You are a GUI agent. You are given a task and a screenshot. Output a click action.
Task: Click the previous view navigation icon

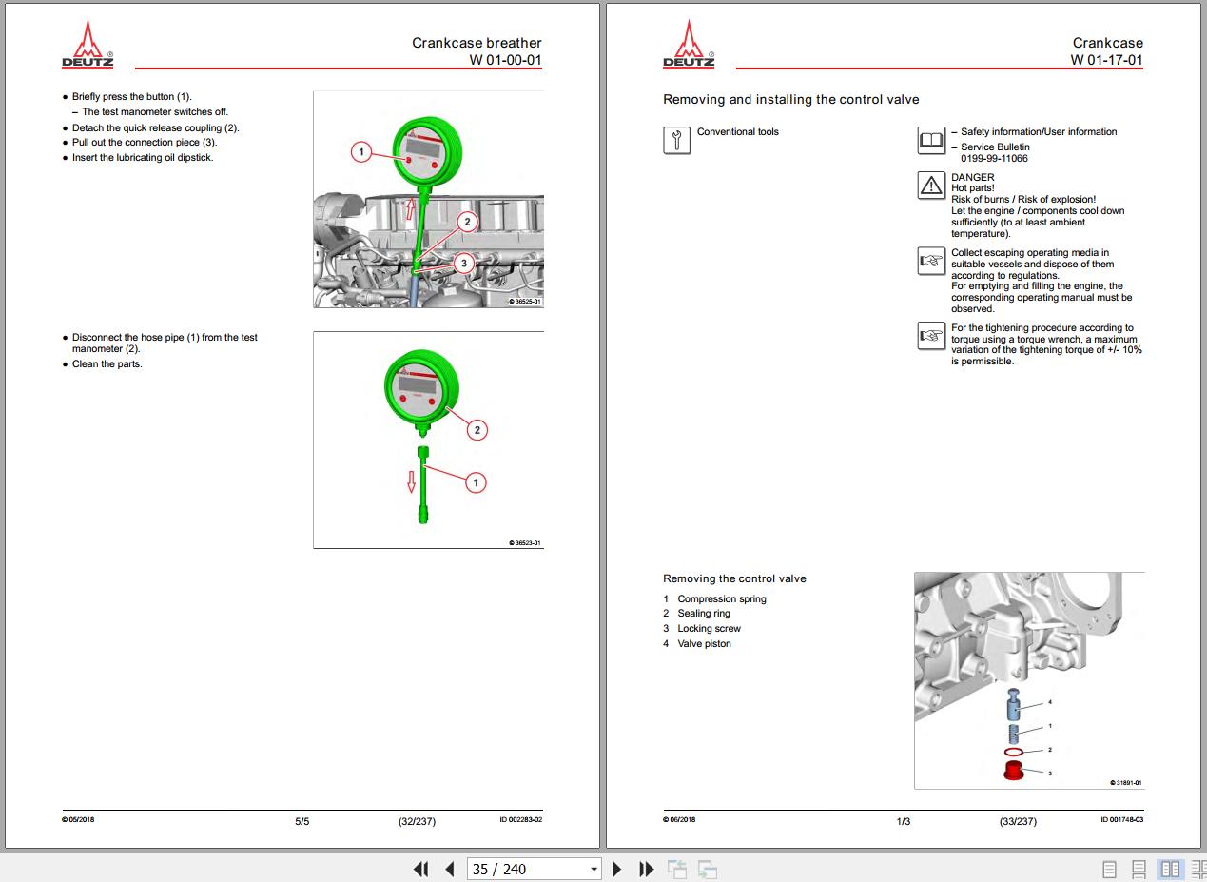click(x=676, y=869)
